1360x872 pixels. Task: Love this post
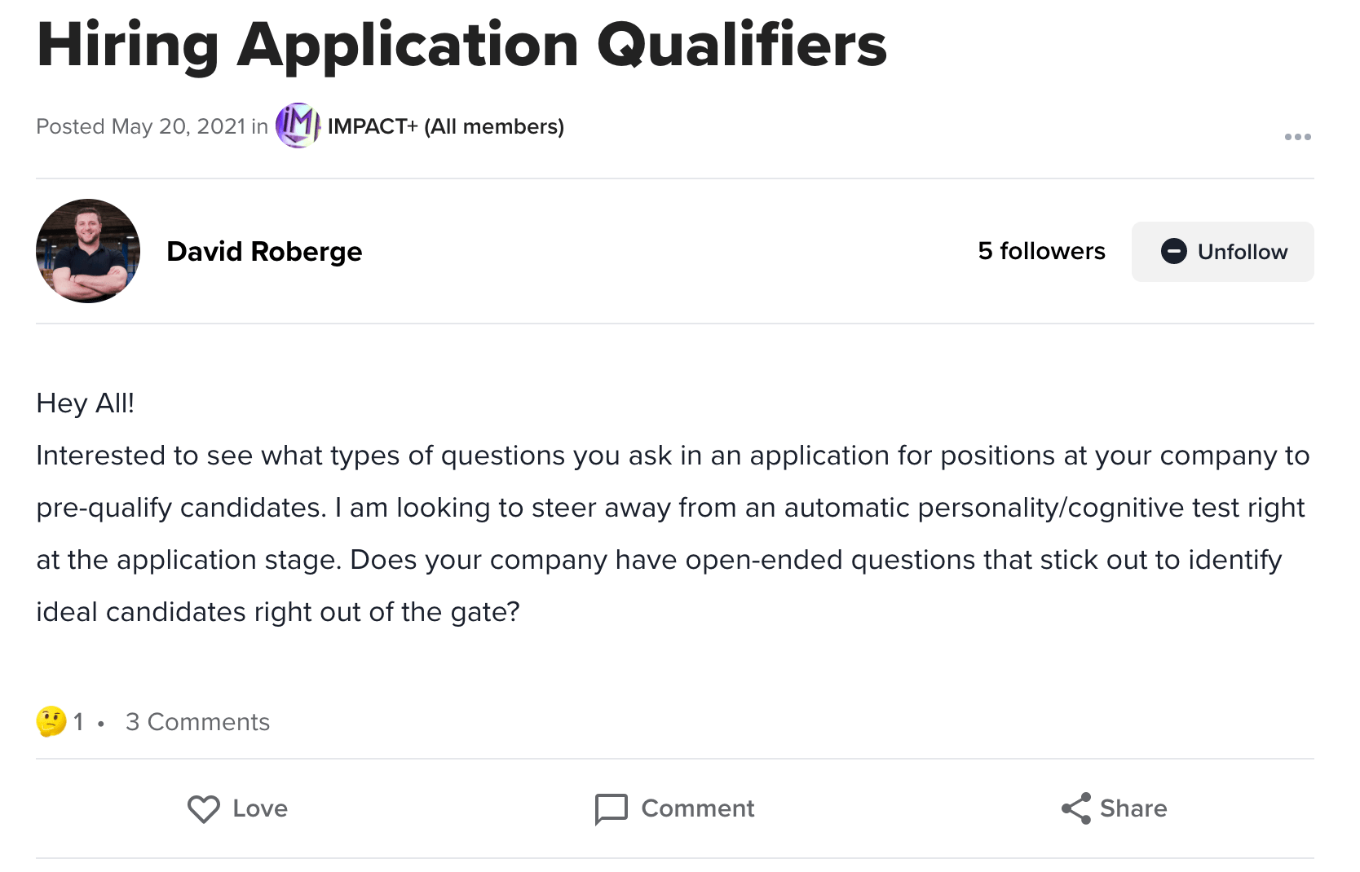(237, 808)
